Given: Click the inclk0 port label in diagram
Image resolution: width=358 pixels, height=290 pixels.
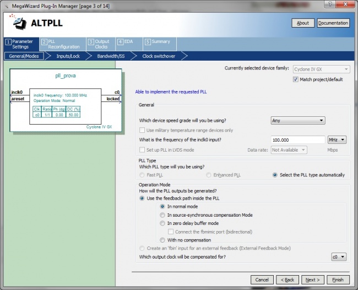Looking at the screenshot, I should click(17, 92).
